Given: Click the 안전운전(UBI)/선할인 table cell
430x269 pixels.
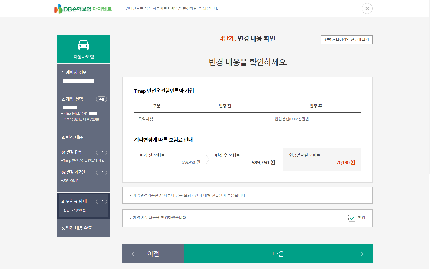Looking at the screenshot, I should tap(292, 119).
